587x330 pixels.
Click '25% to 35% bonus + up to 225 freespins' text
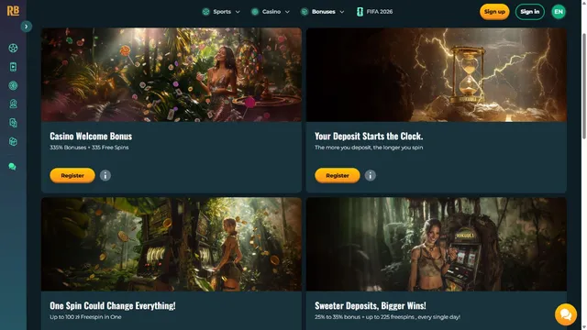tap(387, 317)
